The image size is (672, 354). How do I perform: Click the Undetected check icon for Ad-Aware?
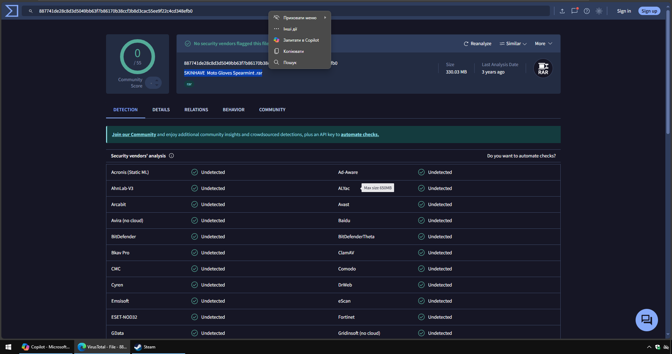point(421,172)
